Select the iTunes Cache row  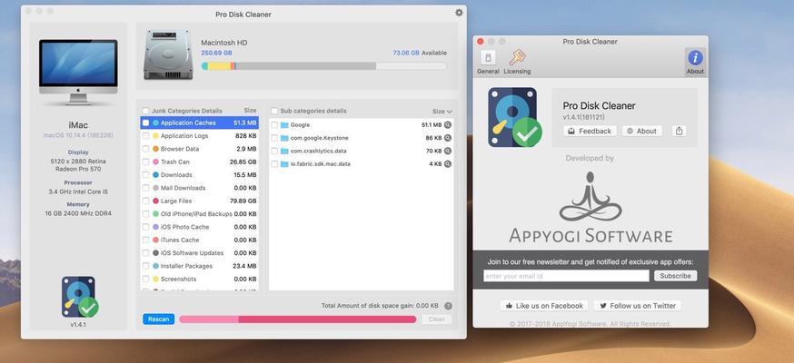[200, 240]
